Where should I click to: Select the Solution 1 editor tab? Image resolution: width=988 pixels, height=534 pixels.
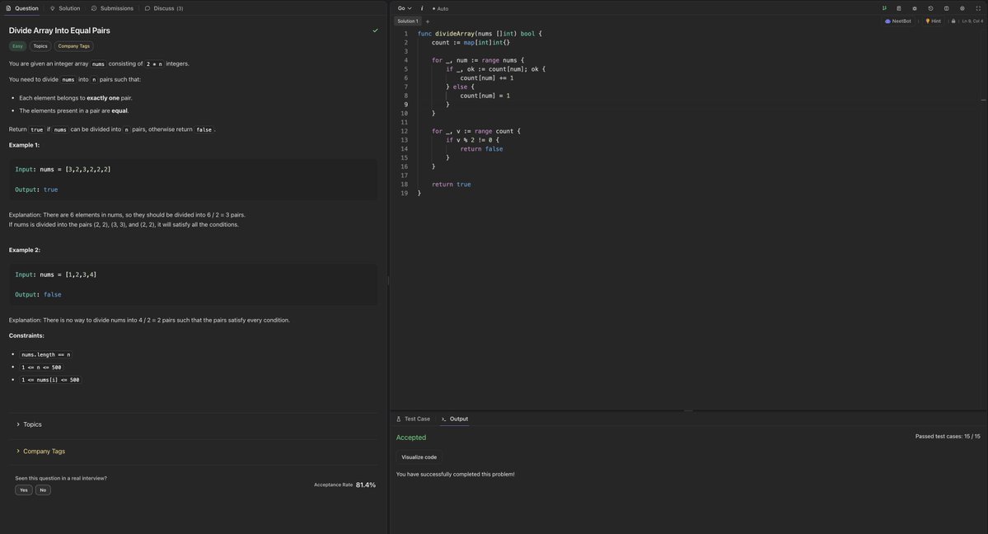coord(408,21)
